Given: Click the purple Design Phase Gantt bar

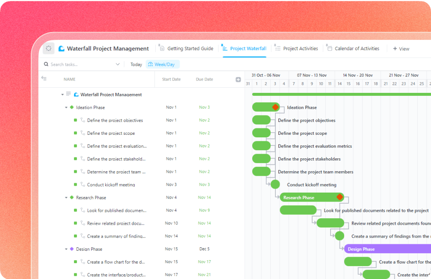Looking at the screenshot, I should 387,249.
